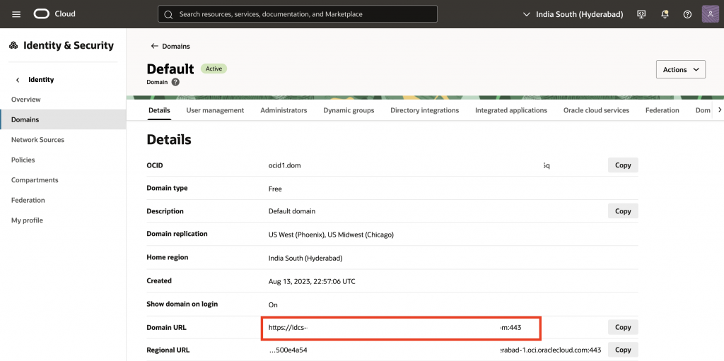
Task: Open the Oracle cloud services tab
Action: pos(596,110)
